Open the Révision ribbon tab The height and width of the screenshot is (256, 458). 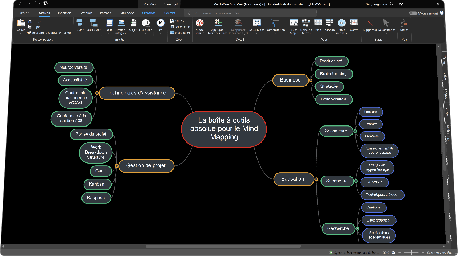tap(86, 13)
